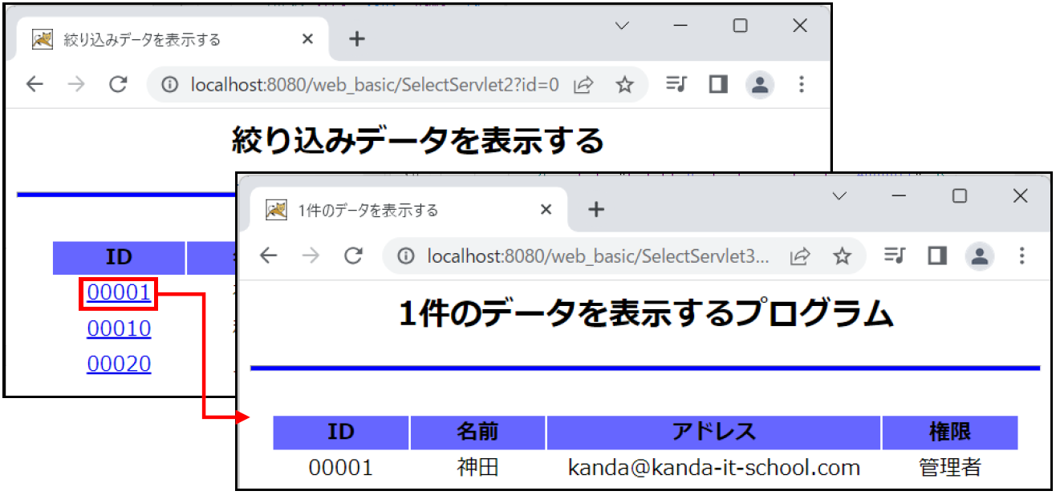The height and width of the screenshot is (495, 1056).
Task: Click the site info icon beside the SelectServlet3 URL
Action: point(407,256)
